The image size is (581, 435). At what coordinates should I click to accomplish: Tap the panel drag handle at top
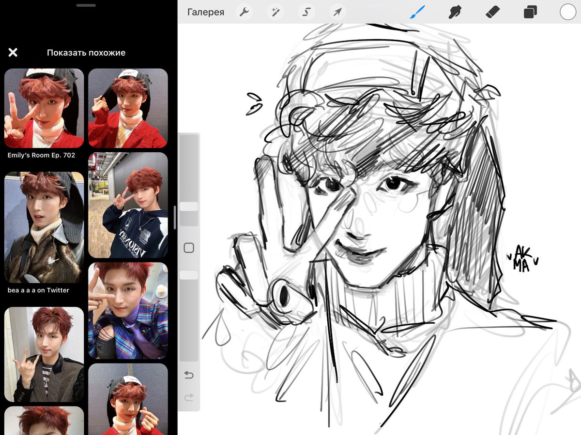(86, 5)
